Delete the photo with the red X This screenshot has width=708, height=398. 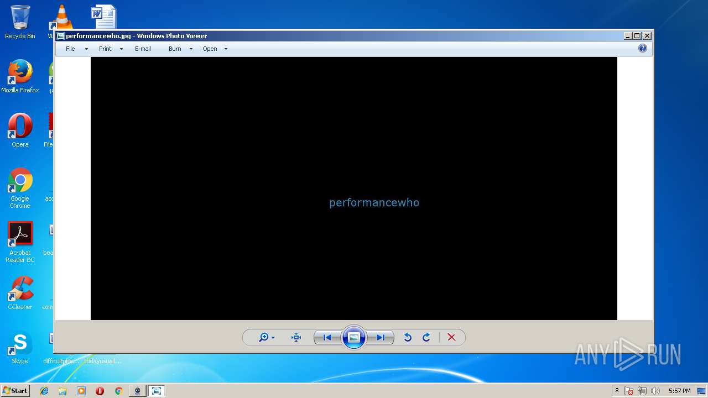451,337
